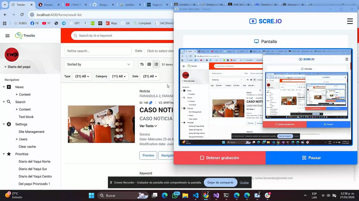Open Slack from the taskbar
Viewport: 359px width, 201px height.
click(x=267, y=195)
